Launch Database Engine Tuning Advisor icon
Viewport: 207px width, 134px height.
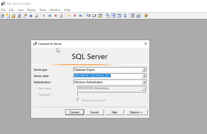click(x=132, y=16)
